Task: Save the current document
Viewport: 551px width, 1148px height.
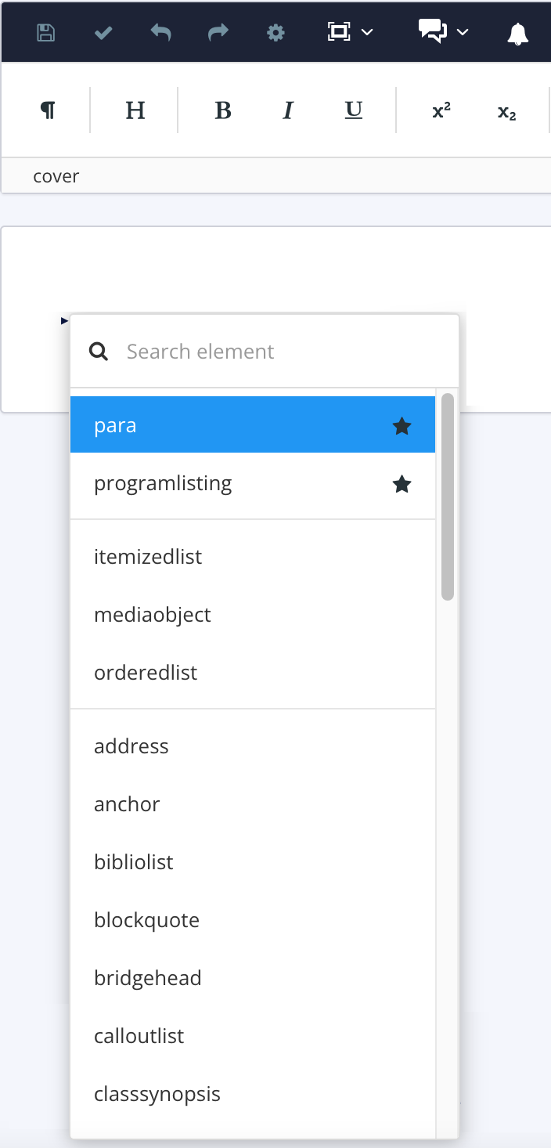Action: click(x=45, y=32)
